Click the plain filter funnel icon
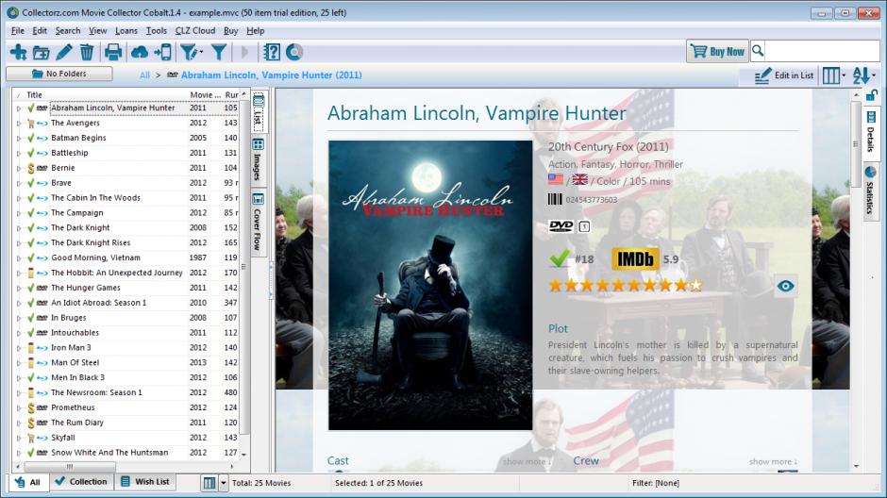 click(219, 53)
